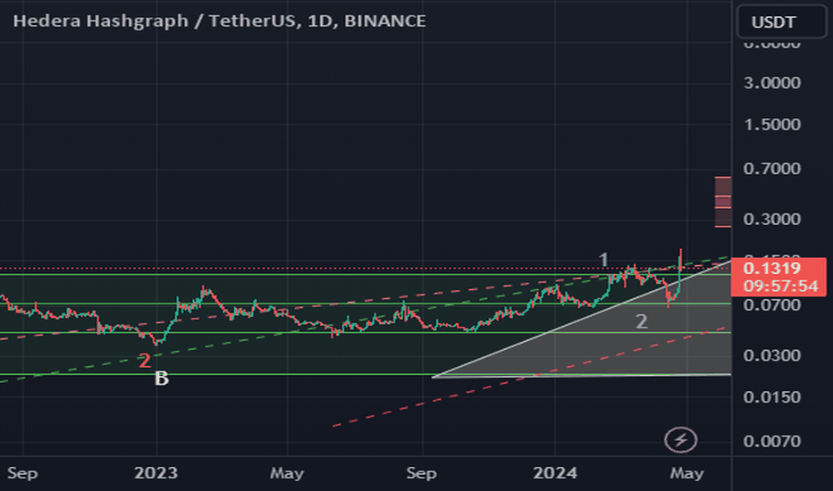Click the first Sep label on time axis
Viewport: 833px width, 491px height.
pyautogui.click(x=22, y=473)
